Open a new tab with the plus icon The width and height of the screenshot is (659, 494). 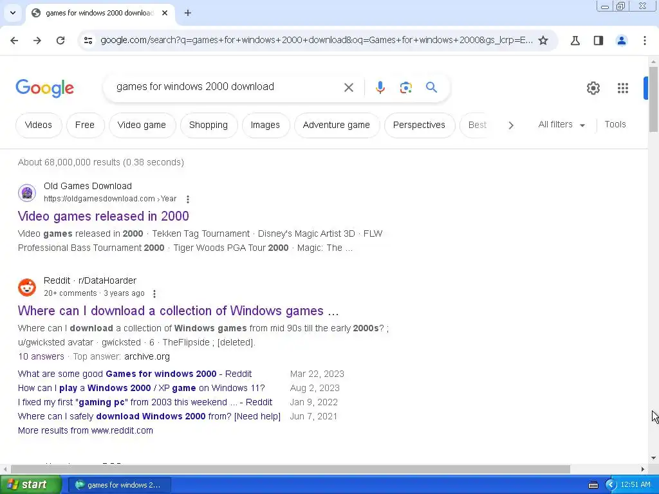click(188, 13)
